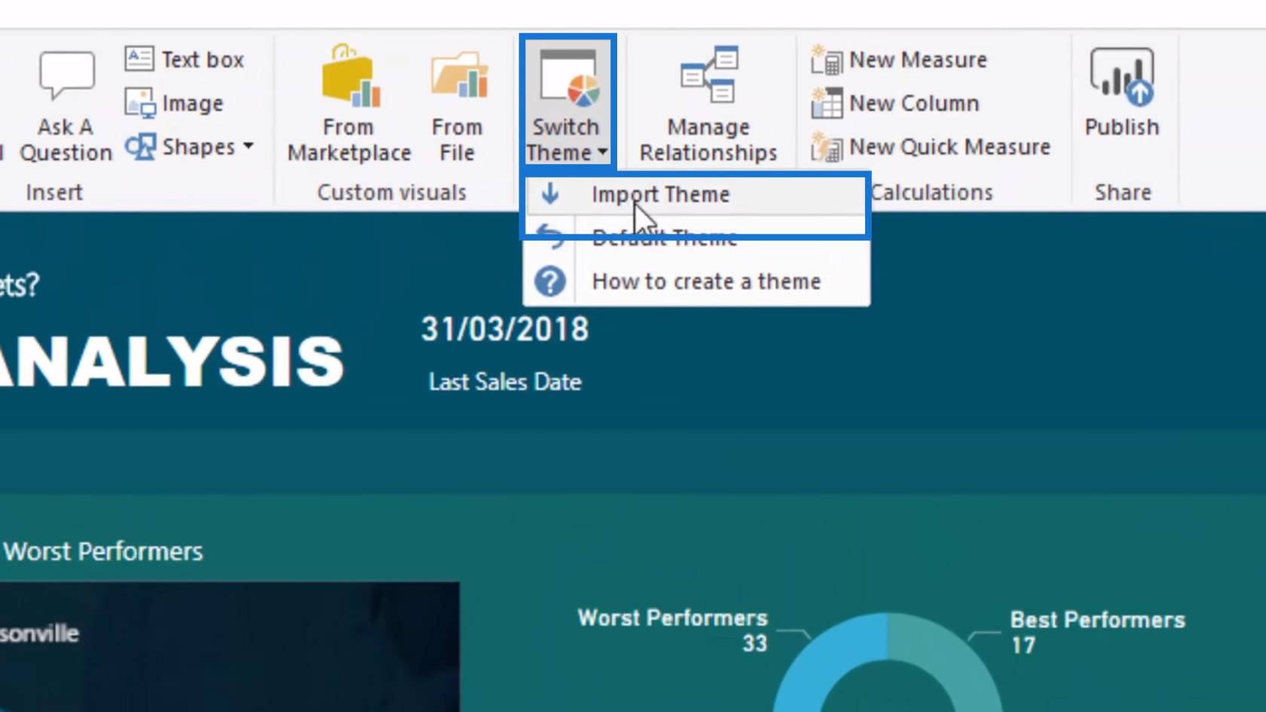Open the Shapes dropdown
The height and width of the screenshot is (712, 1266).
point(189,147)
